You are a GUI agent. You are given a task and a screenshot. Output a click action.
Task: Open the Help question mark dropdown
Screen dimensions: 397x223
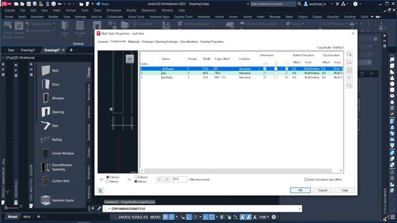(x=360, y=4)
